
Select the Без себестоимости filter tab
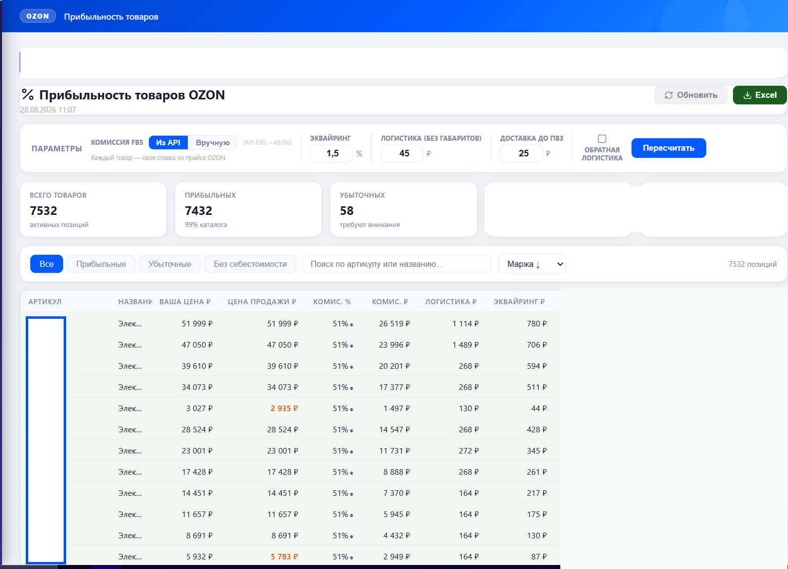(250, 264)
